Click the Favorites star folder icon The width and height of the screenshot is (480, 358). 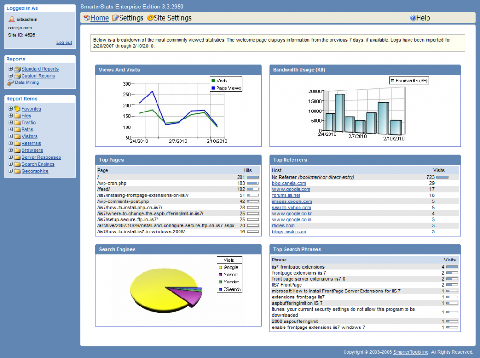pyautogui.click(x=17, y=109)
